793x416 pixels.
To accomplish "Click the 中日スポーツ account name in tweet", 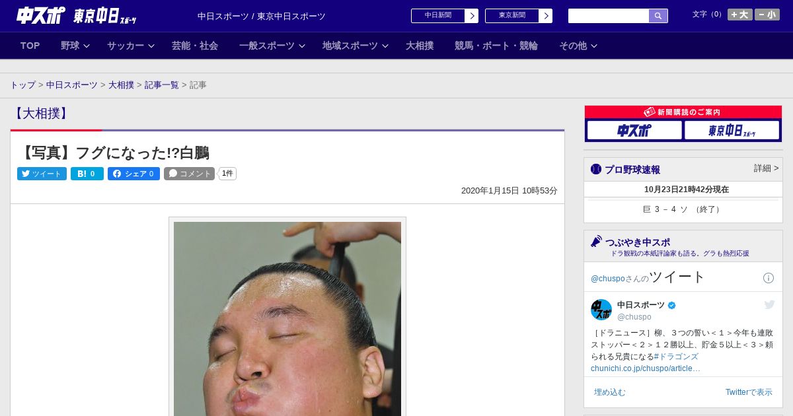I will pyautogui.click(x=641, y=305).
